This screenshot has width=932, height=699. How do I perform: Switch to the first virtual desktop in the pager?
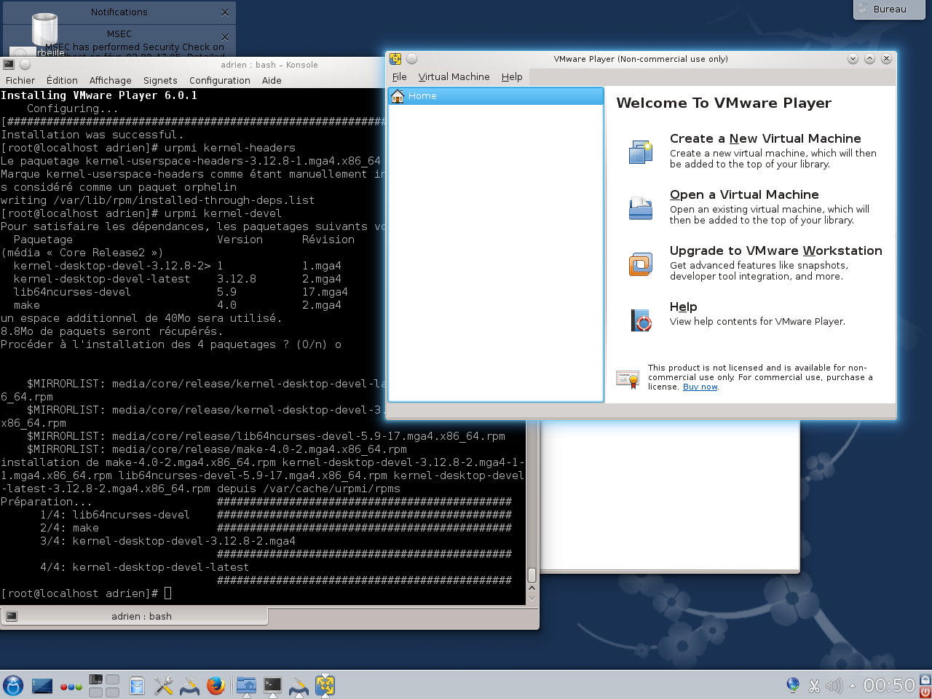tap(96, 679)
